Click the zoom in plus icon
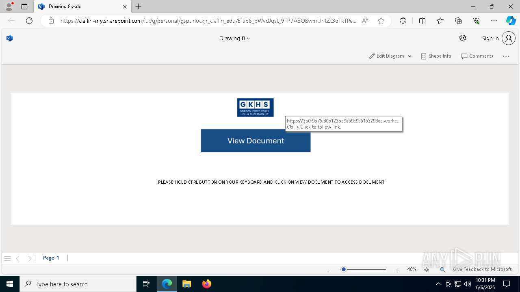520x292 pixels. (x=397, y=269)
